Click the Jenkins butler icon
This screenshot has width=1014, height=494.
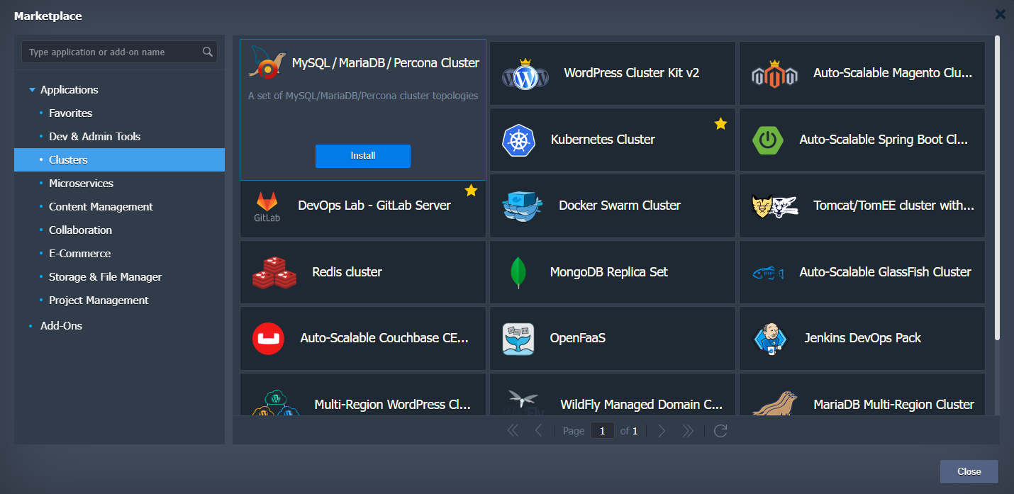pyautogui.click(x=771, y=339)
